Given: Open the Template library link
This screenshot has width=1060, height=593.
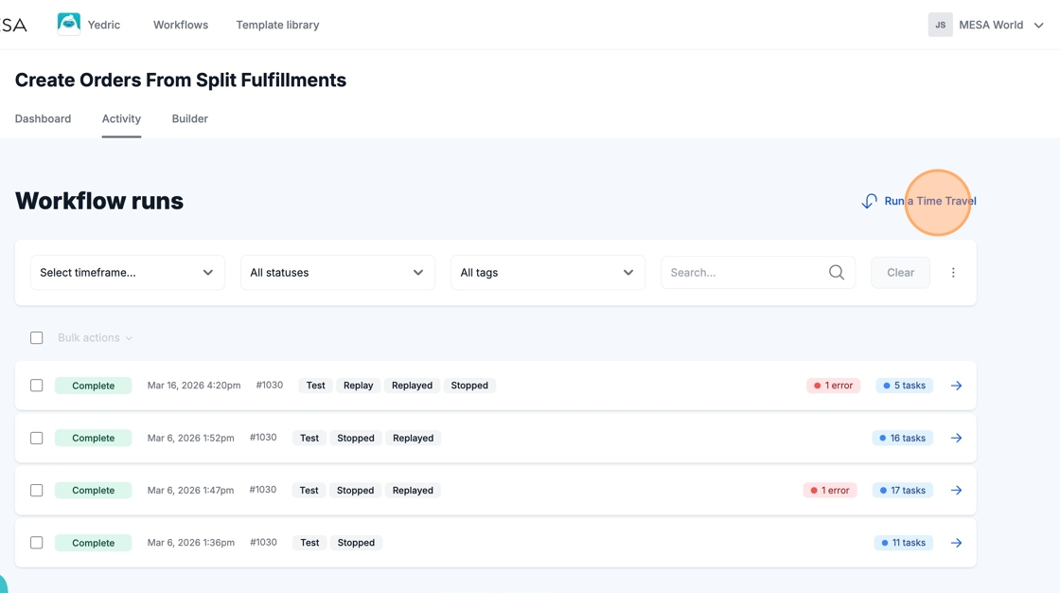Looking at the screenshot, I should pos(277,25).
